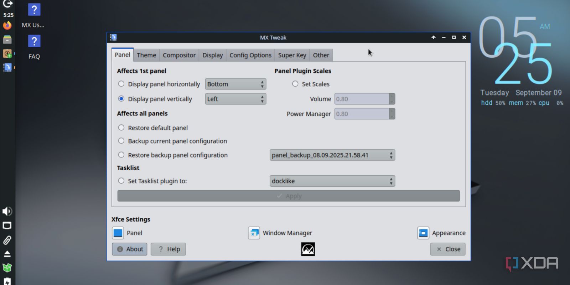Open the file manager drawer icon in panel
Viewport: 570px width, 285px height.
point(7,40)
